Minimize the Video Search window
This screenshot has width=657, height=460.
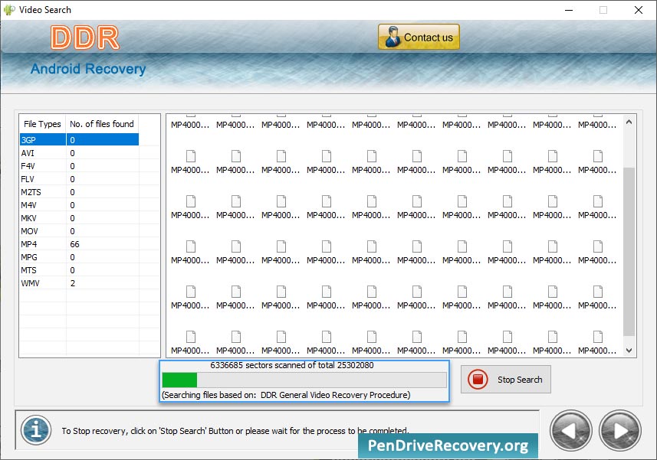[569, 10]
